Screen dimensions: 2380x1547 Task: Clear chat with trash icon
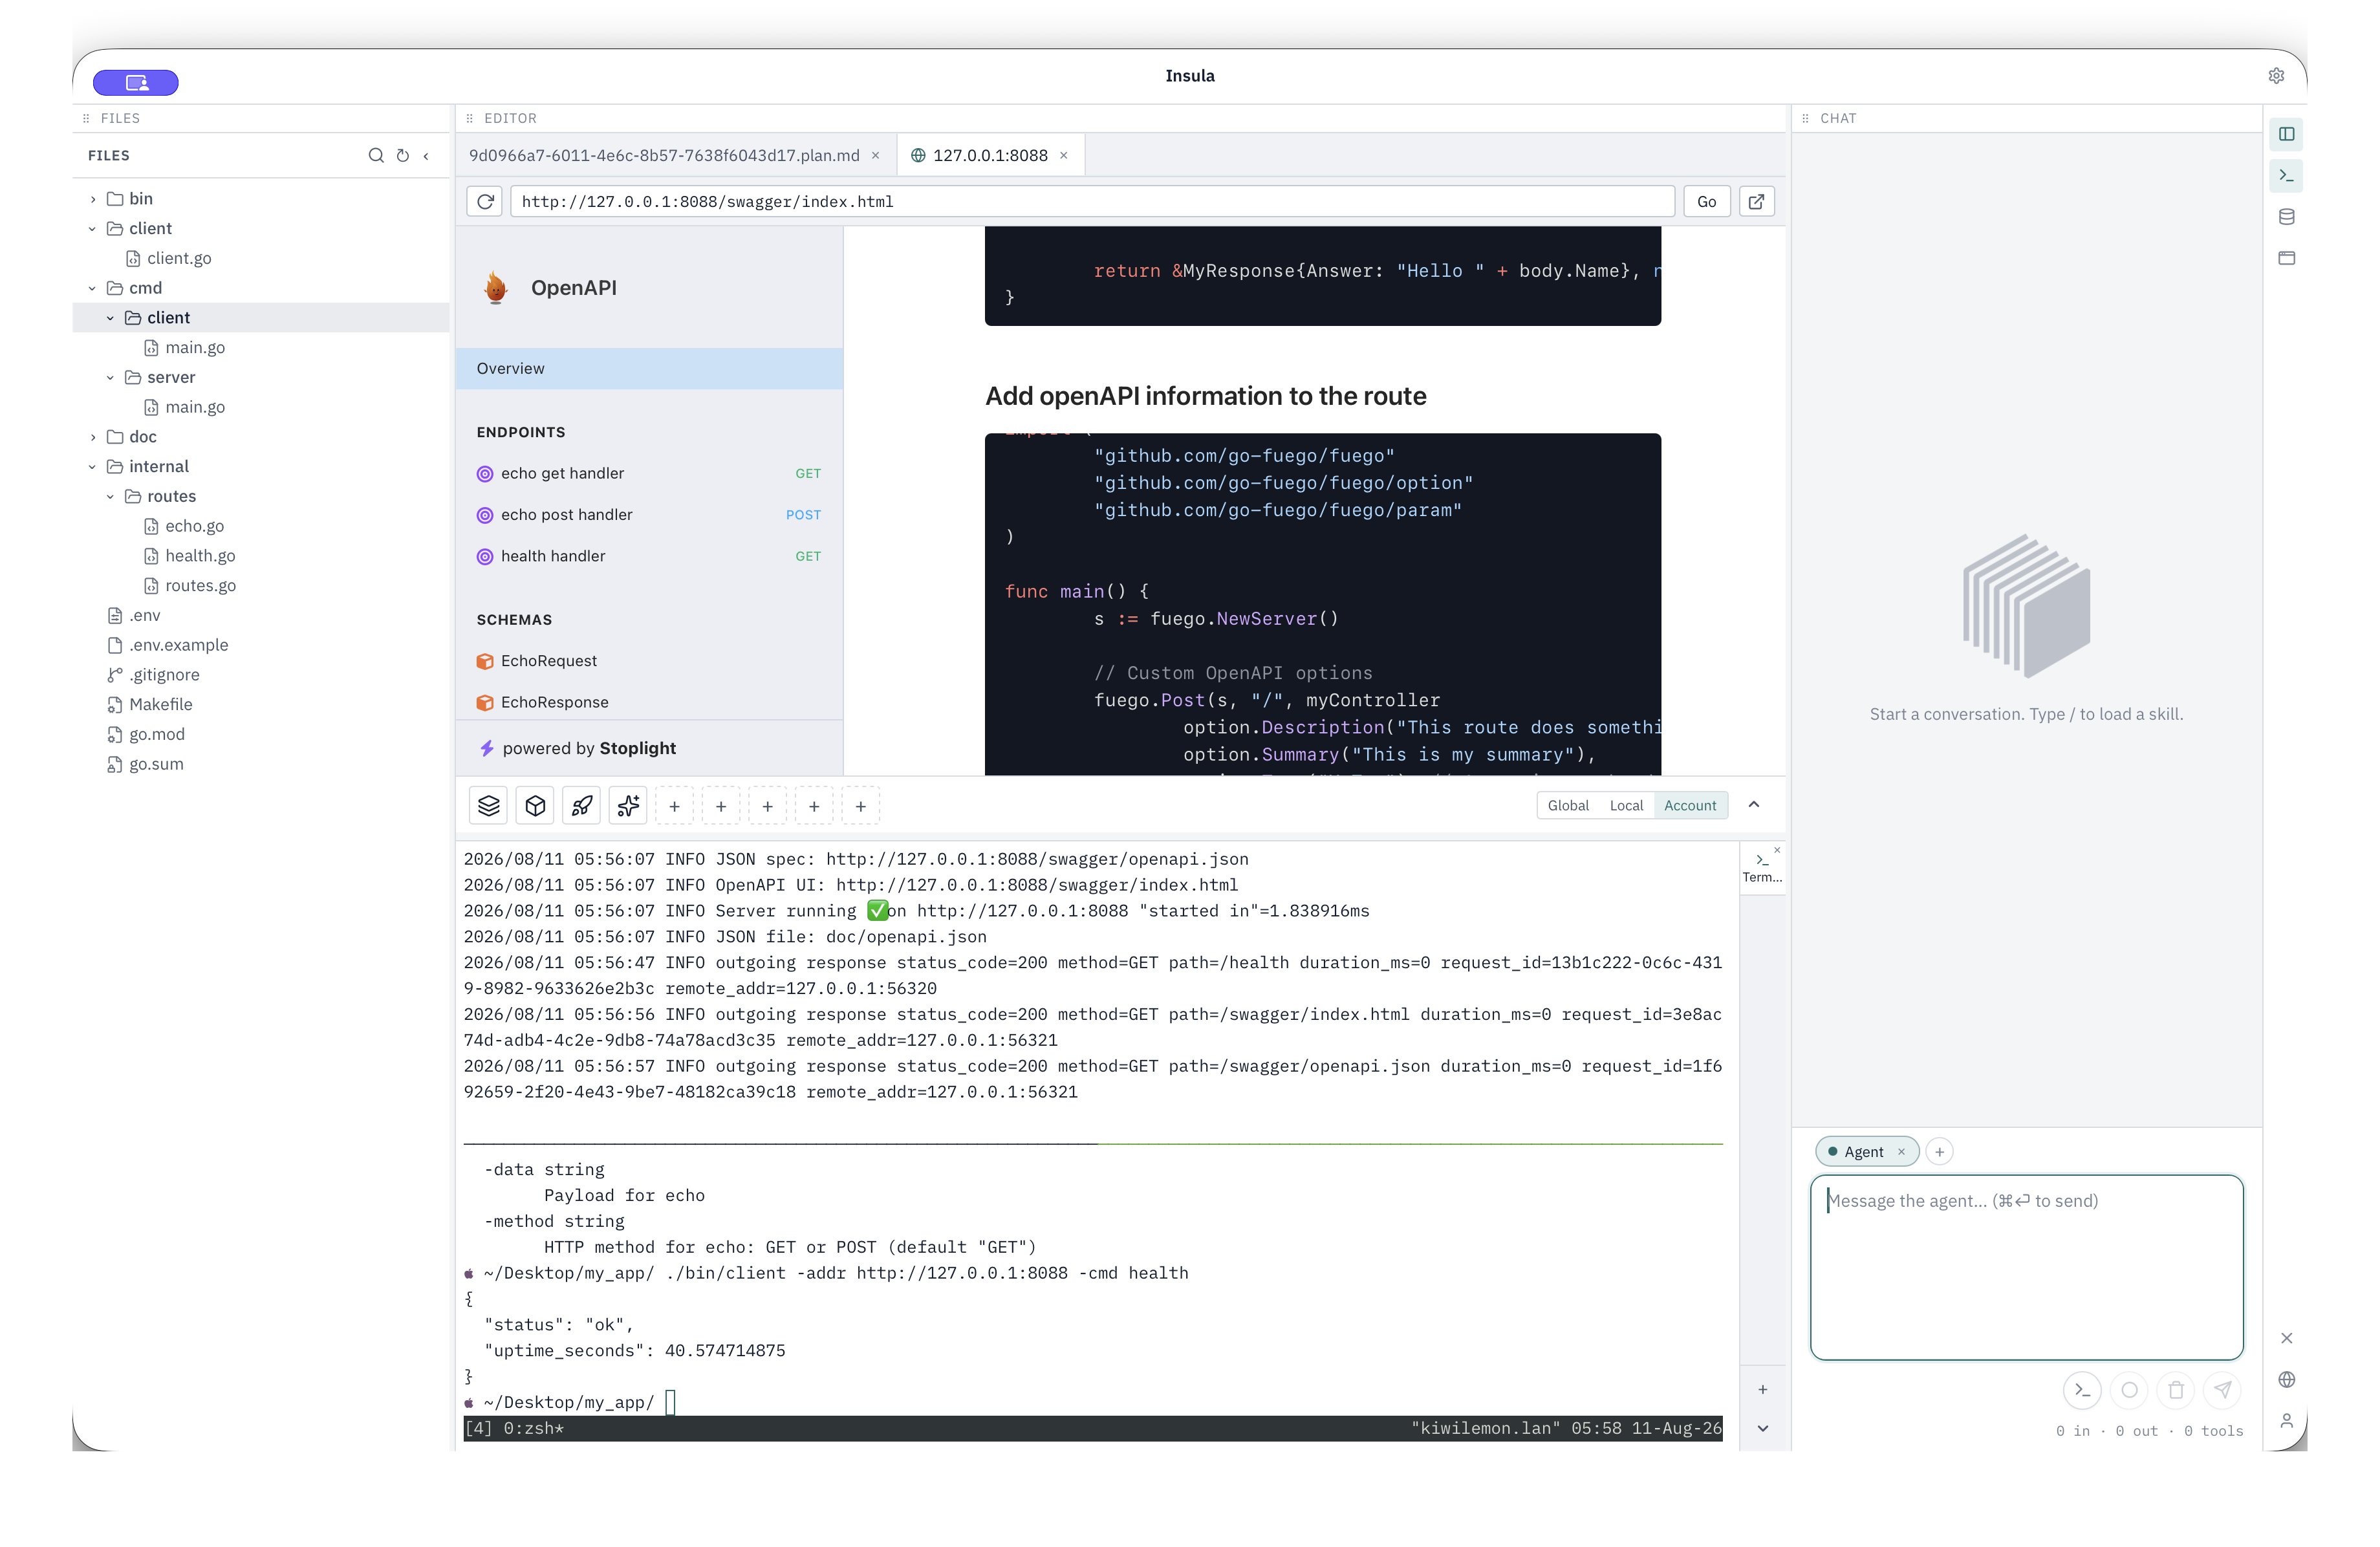point(2176,1390)
